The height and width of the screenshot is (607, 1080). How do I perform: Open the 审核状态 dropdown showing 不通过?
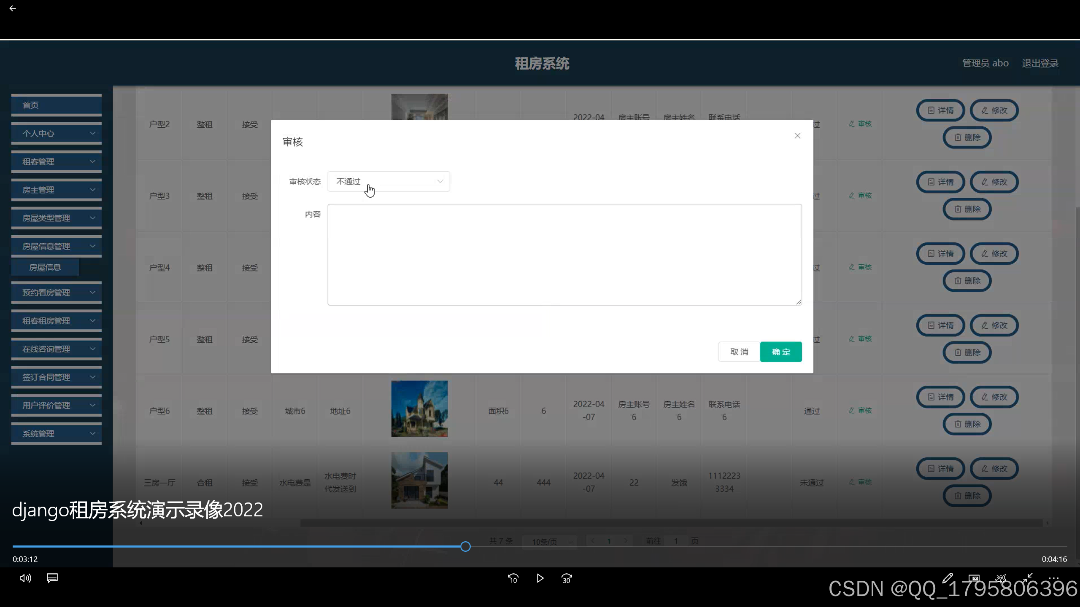point(389,181)
